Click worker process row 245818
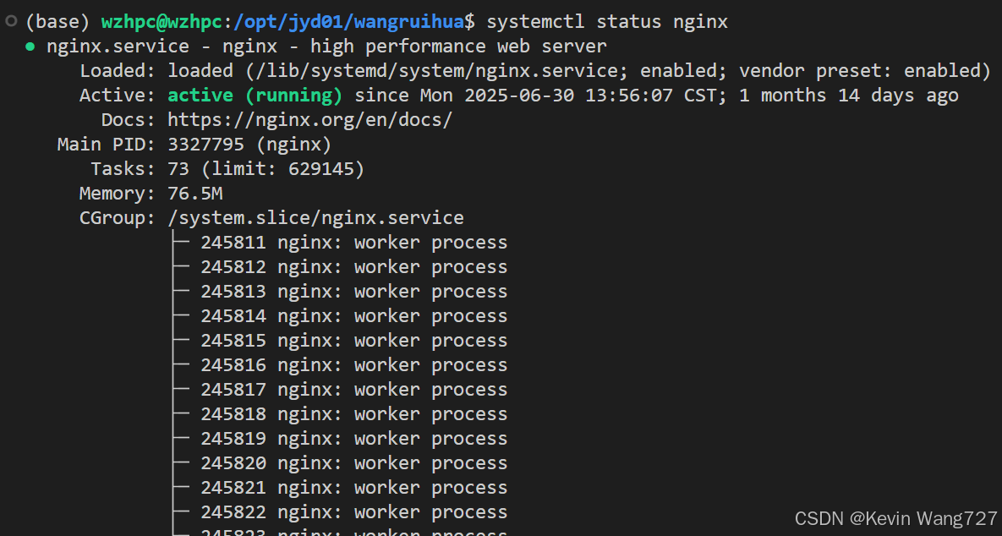This screenshot has height=536, width=1002. coord(354,414)
